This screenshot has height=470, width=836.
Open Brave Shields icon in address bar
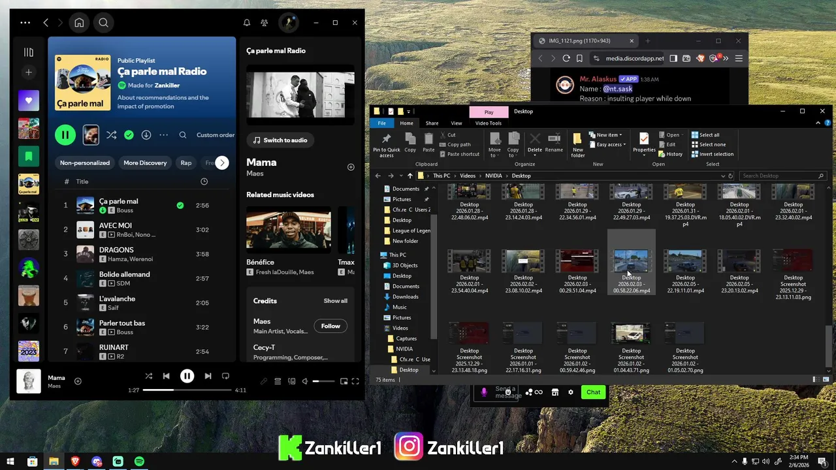point(701,58)
